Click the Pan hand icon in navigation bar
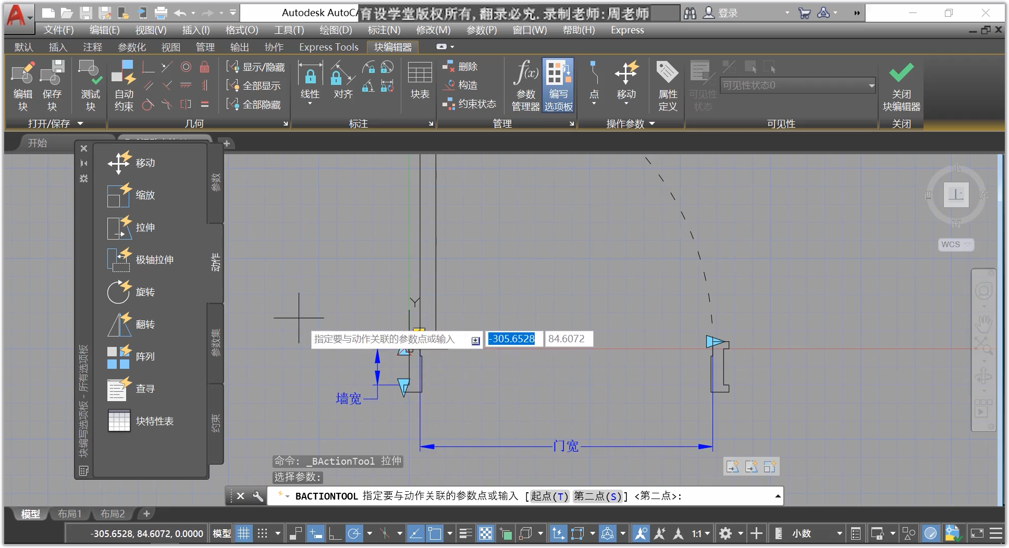The image size is (1009, 548). [x=983, y=323]
